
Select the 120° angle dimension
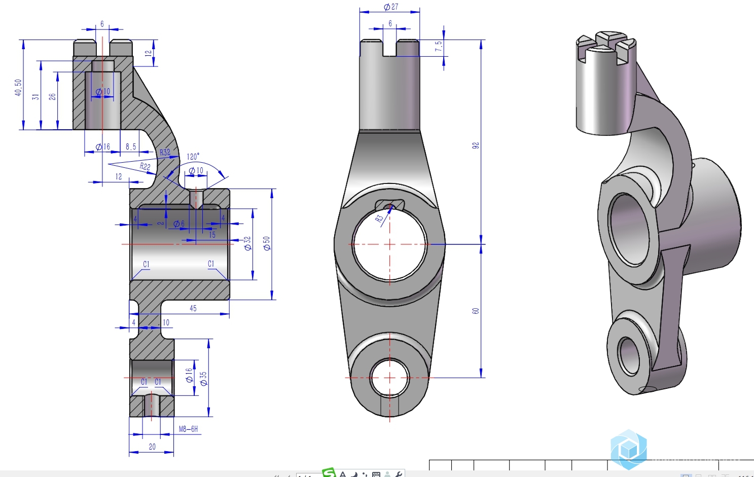pos(193,157)
